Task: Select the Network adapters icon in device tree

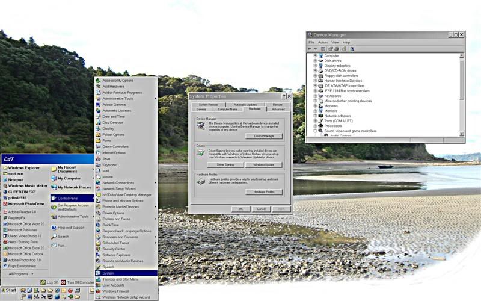Action: point(320,116)
